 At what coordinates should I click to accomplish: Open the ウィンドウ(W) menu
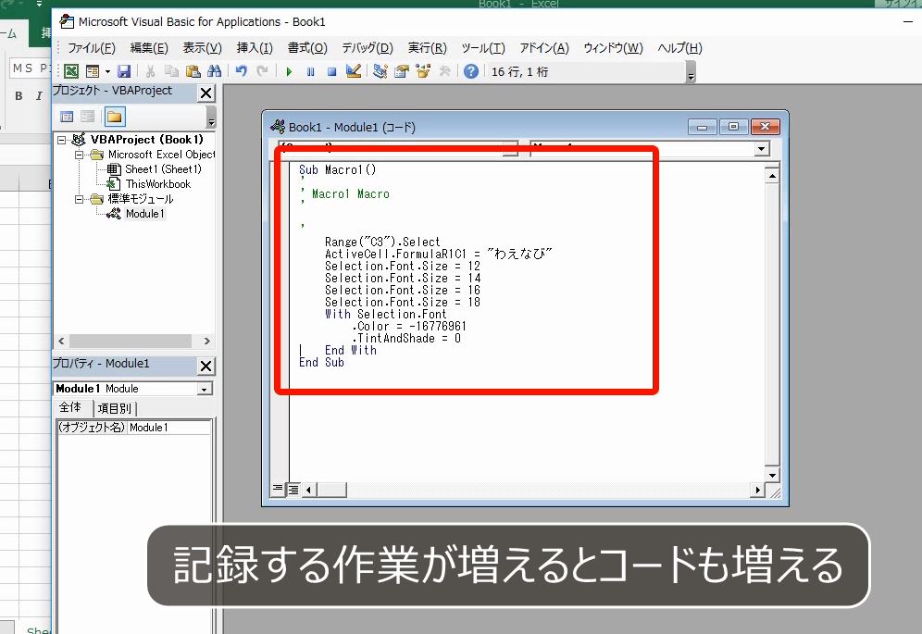pyautogui.click(x=613, y=48)
